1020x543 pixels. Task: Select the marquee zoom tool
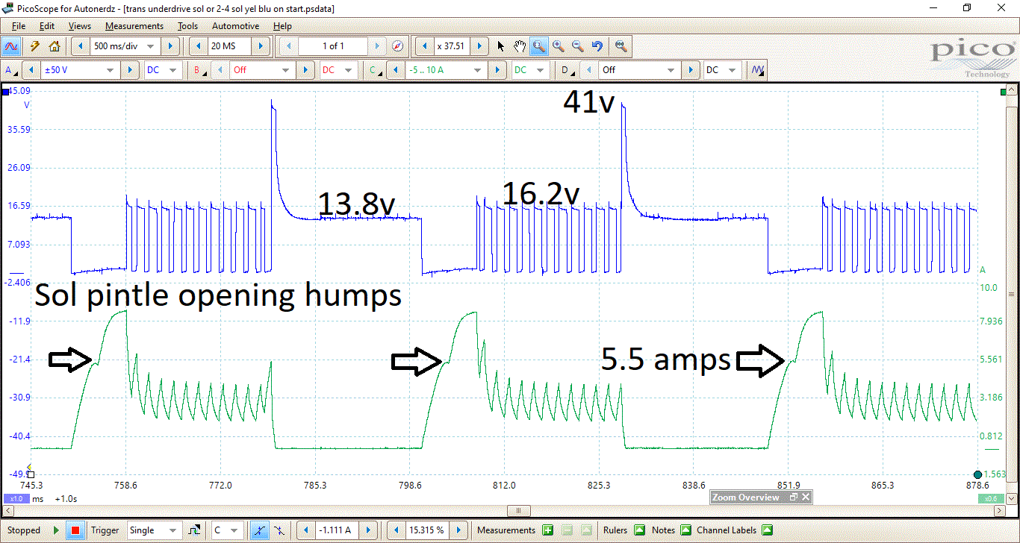tap(538, 45)
